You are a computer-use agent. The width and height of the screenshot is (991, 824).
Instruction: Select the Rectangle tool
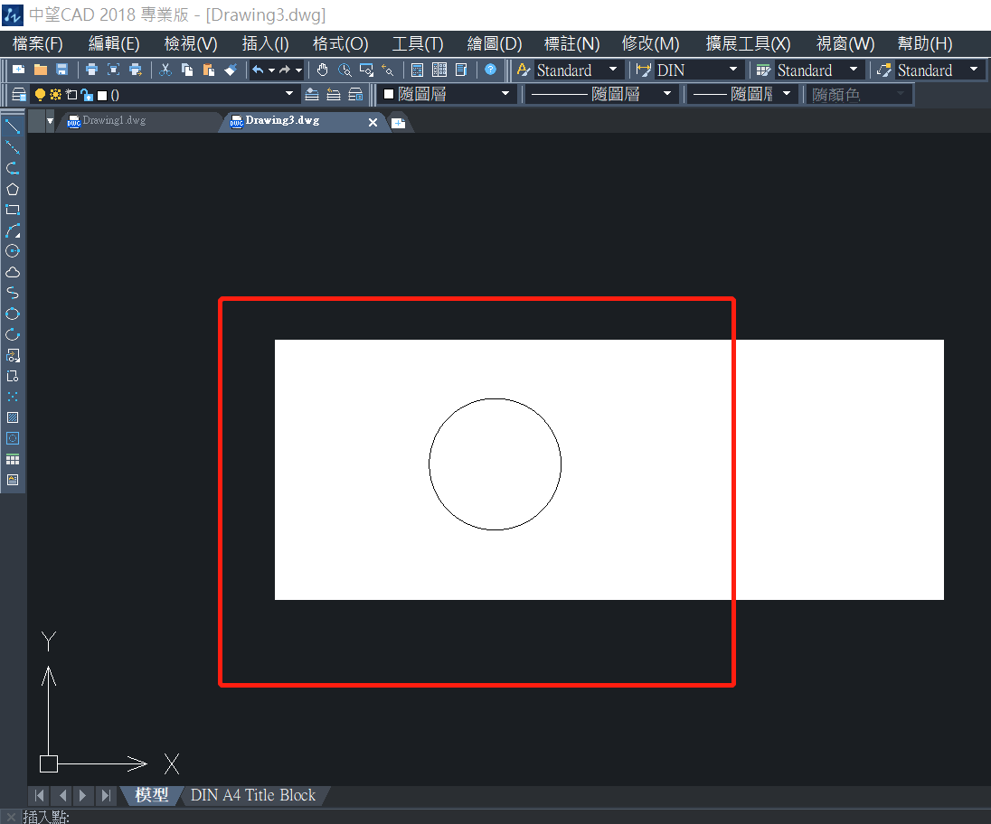[13, 210]
